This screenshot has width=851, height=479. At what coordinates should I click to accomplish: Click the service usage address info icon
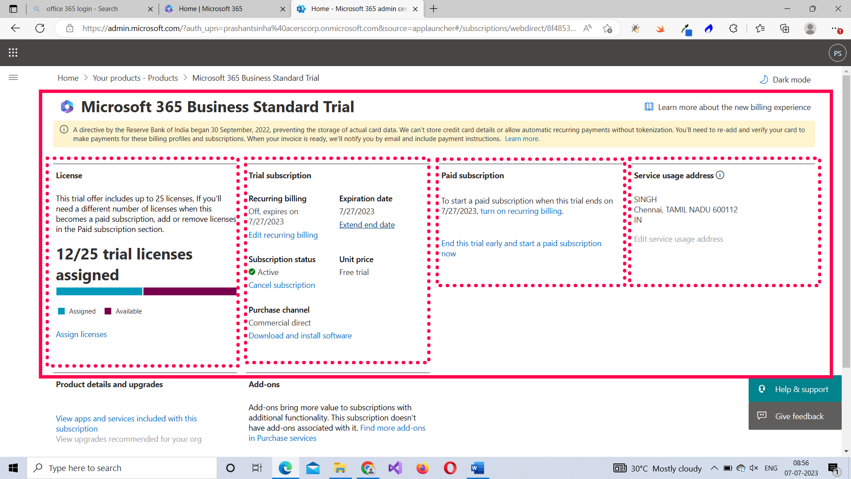pos(720,175)
